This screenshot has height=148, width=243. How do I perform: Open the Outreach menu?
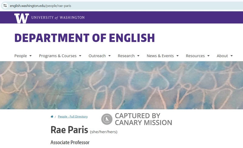(x=97, y=56)
